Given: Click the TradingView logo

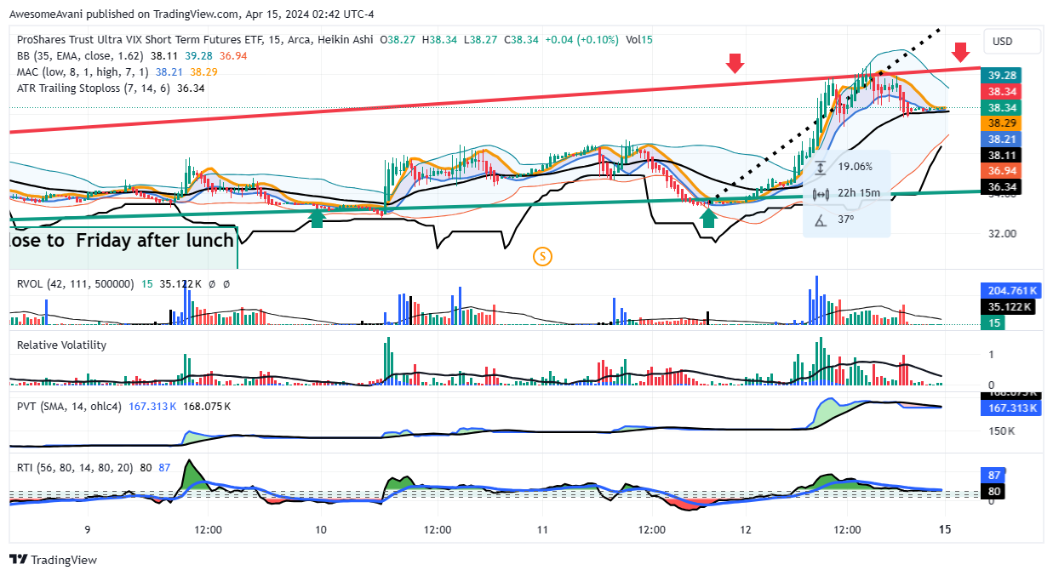Looking at the screenshot, I should [53, 560].
